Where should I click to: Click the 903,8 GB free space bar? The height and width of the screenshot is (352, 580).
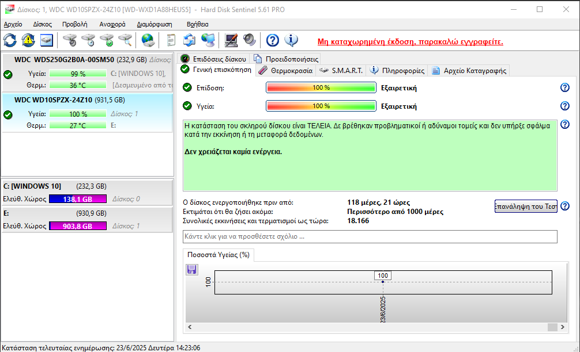78,226
